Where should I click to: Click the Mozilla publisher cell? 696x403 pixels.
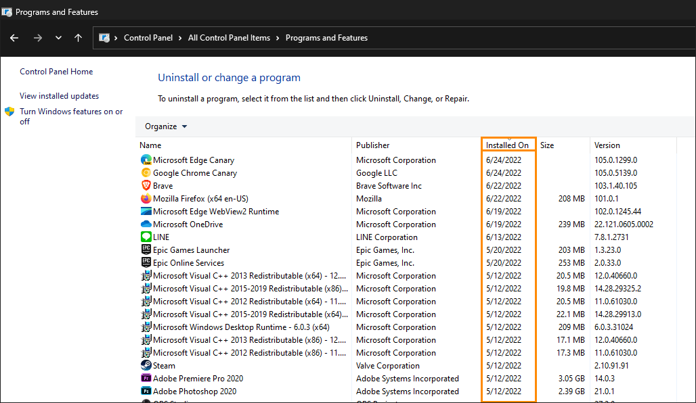(369, 199)
